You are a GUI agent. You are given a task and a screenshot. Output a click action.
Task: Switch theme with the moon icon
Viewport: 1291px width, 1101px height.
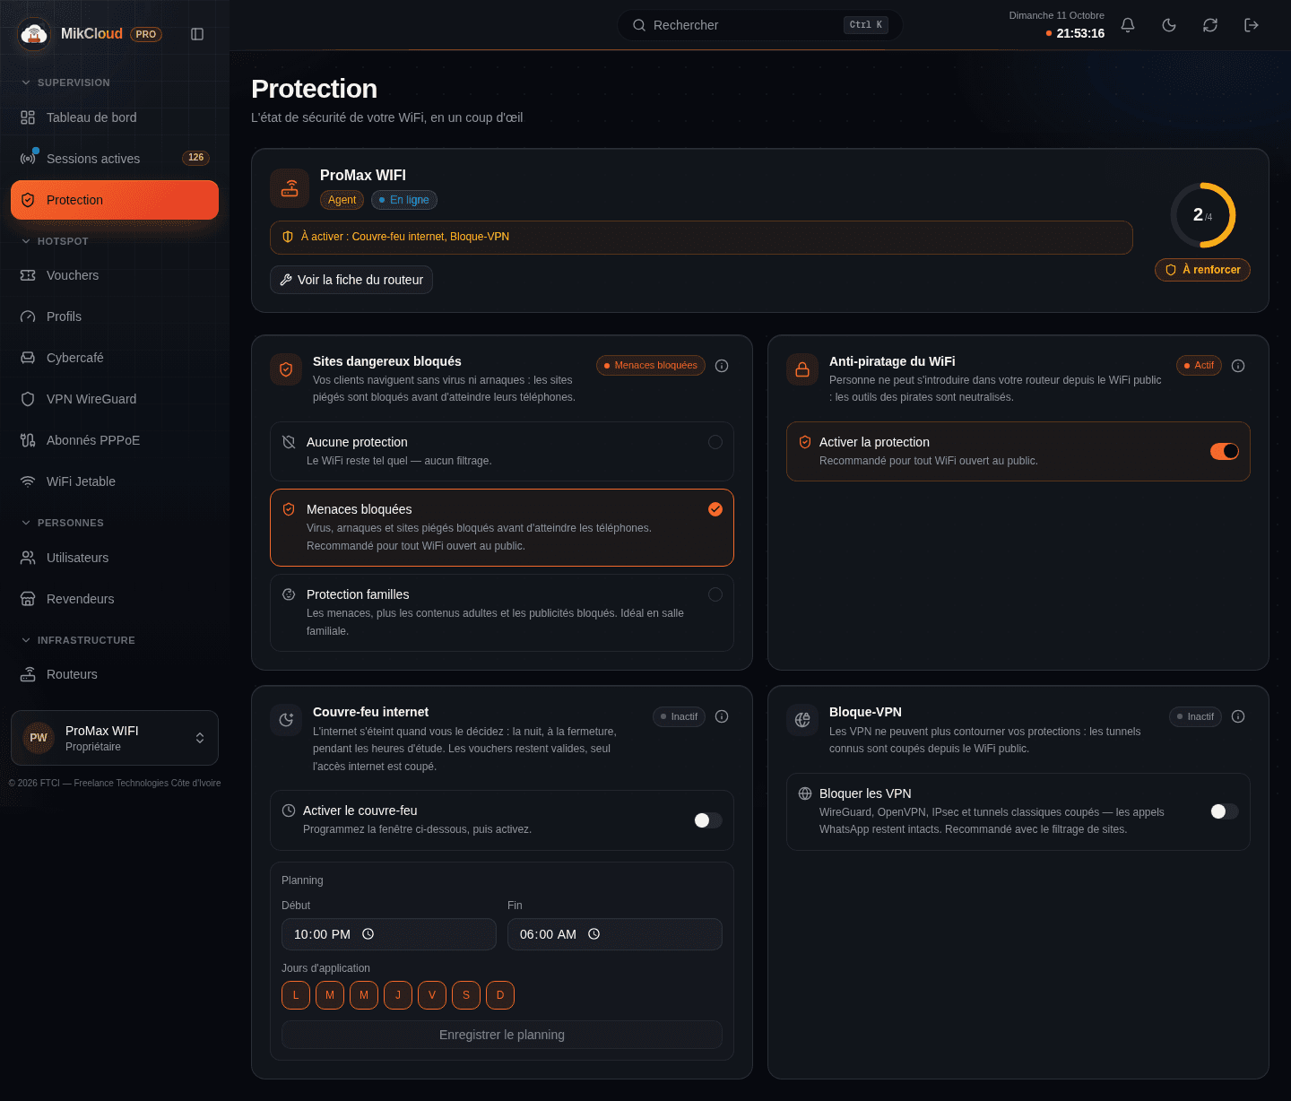pos(1169,25)
